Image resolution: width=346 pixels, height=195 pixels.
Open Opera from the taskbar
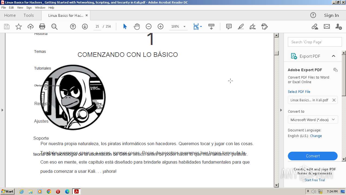[x=58, y=191]
